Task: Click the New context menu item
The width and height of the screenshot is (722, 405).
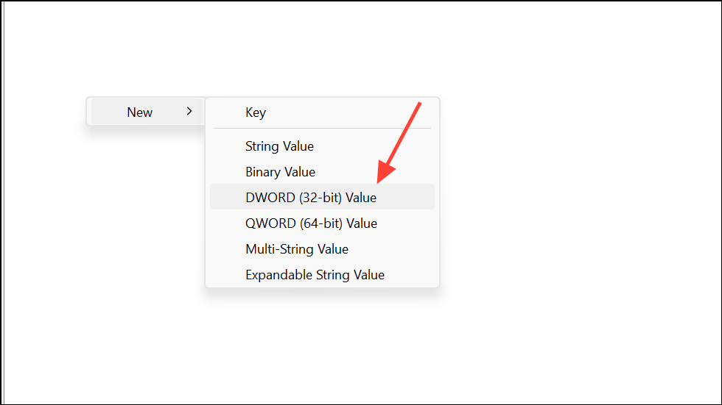Action: pos(140,112)
